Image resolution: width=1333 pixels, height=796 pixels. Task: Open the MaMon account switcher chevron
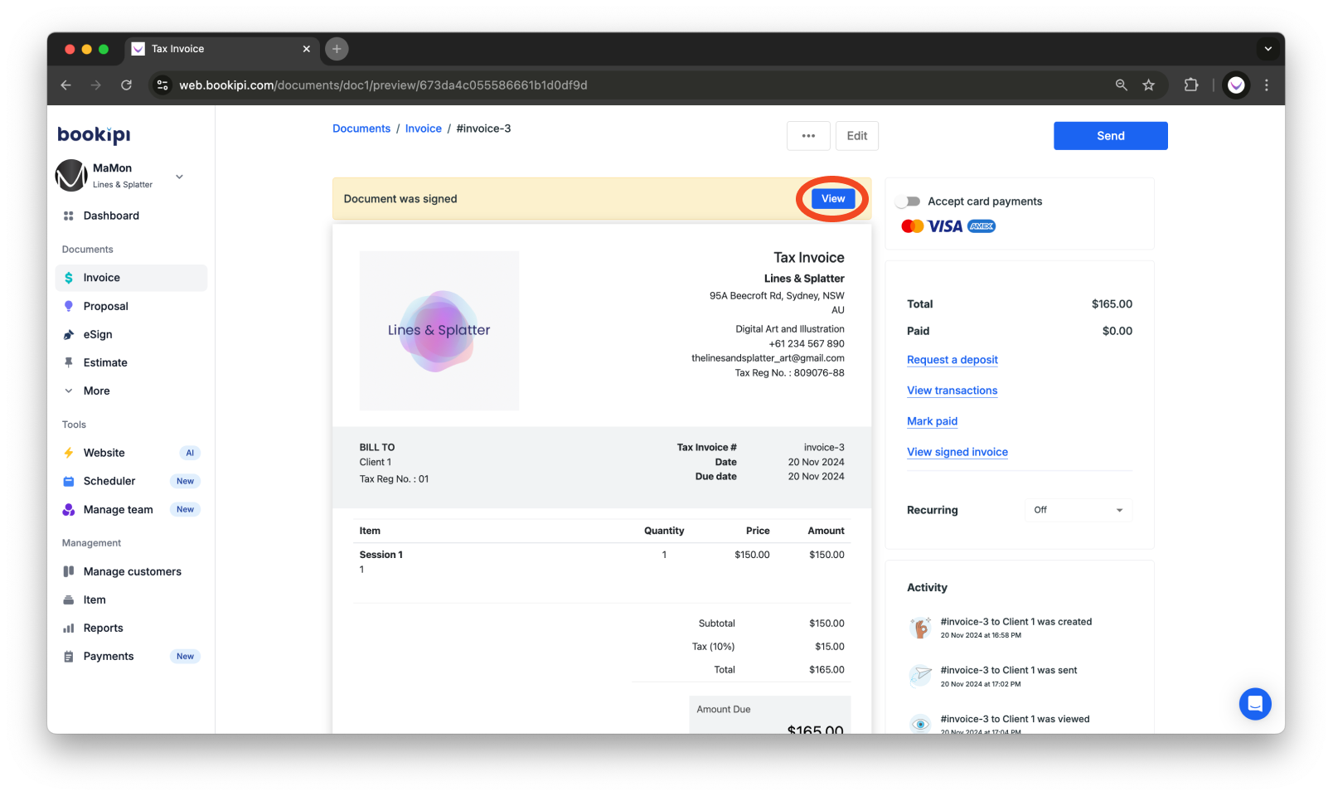[x=178, y=176]
